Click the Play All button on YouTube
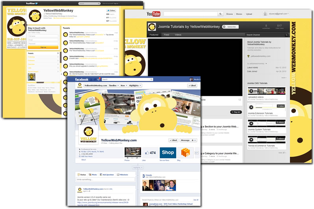The height and width of the screenshot is (209, 314). pos(236,112)
